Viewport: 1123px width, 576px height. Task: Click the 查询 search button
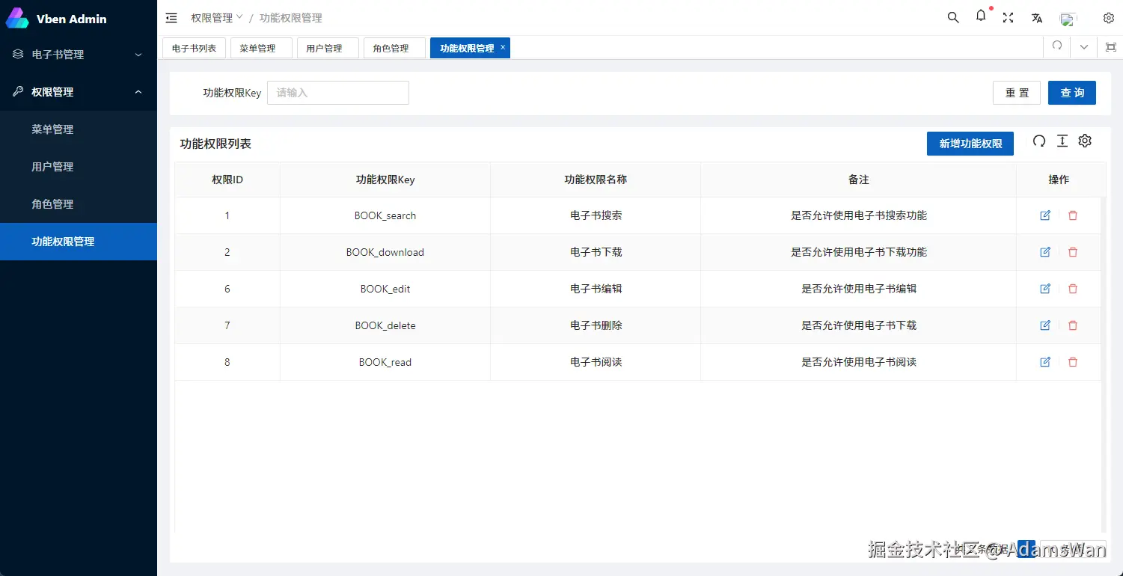1072,93
